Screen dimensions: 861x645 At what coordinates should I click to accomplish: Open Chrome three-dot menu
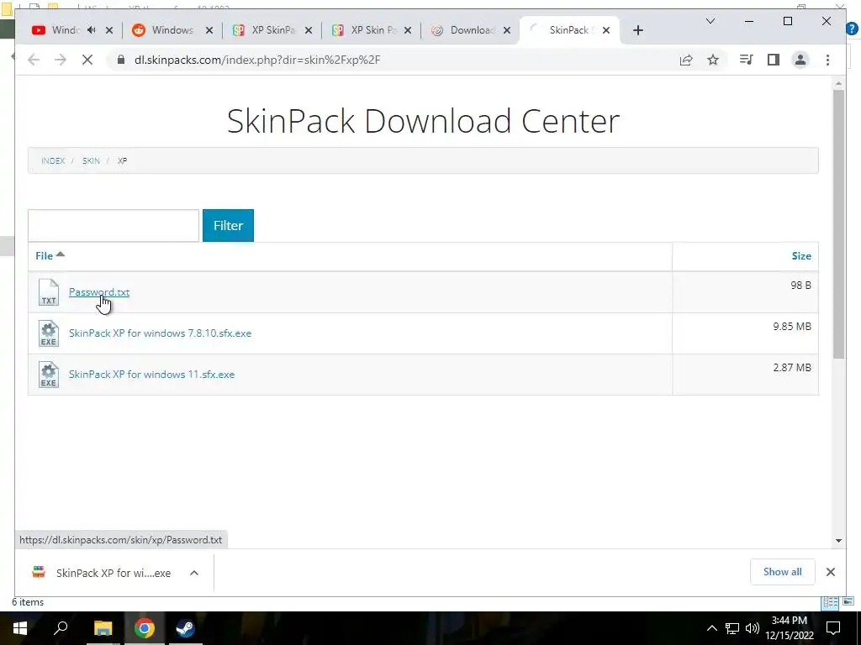coord(827,60)
